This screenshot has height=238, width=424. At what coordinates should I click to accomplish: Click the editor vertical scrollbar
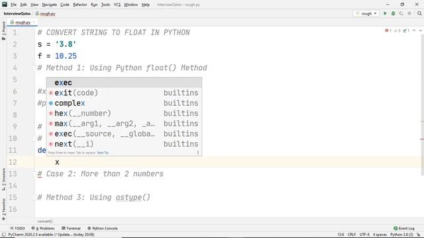click(x=422, y=105)
